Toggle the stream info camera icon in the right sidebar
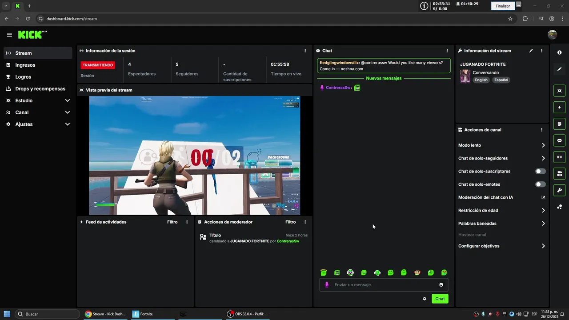 click(559, 173)
